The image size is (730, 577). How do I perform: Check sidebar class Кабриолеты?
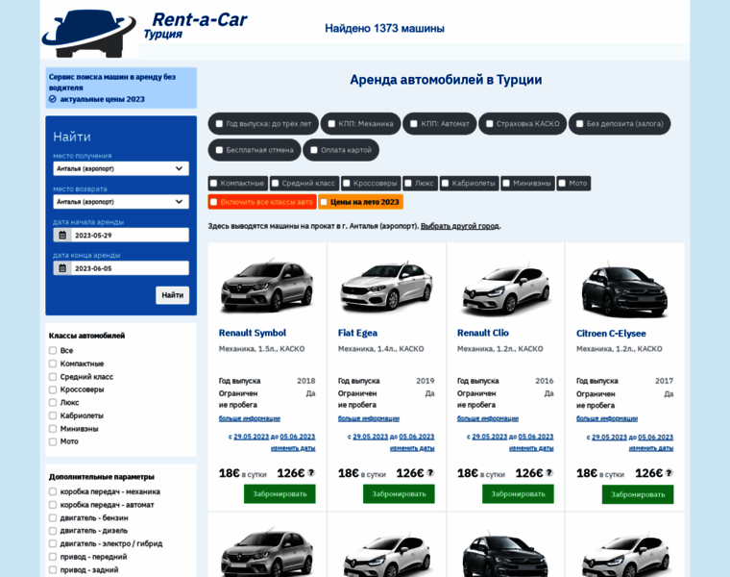click(53, 415)
